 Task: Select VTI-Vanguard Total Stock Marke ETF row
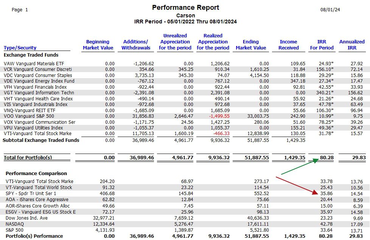click(185, 134)
